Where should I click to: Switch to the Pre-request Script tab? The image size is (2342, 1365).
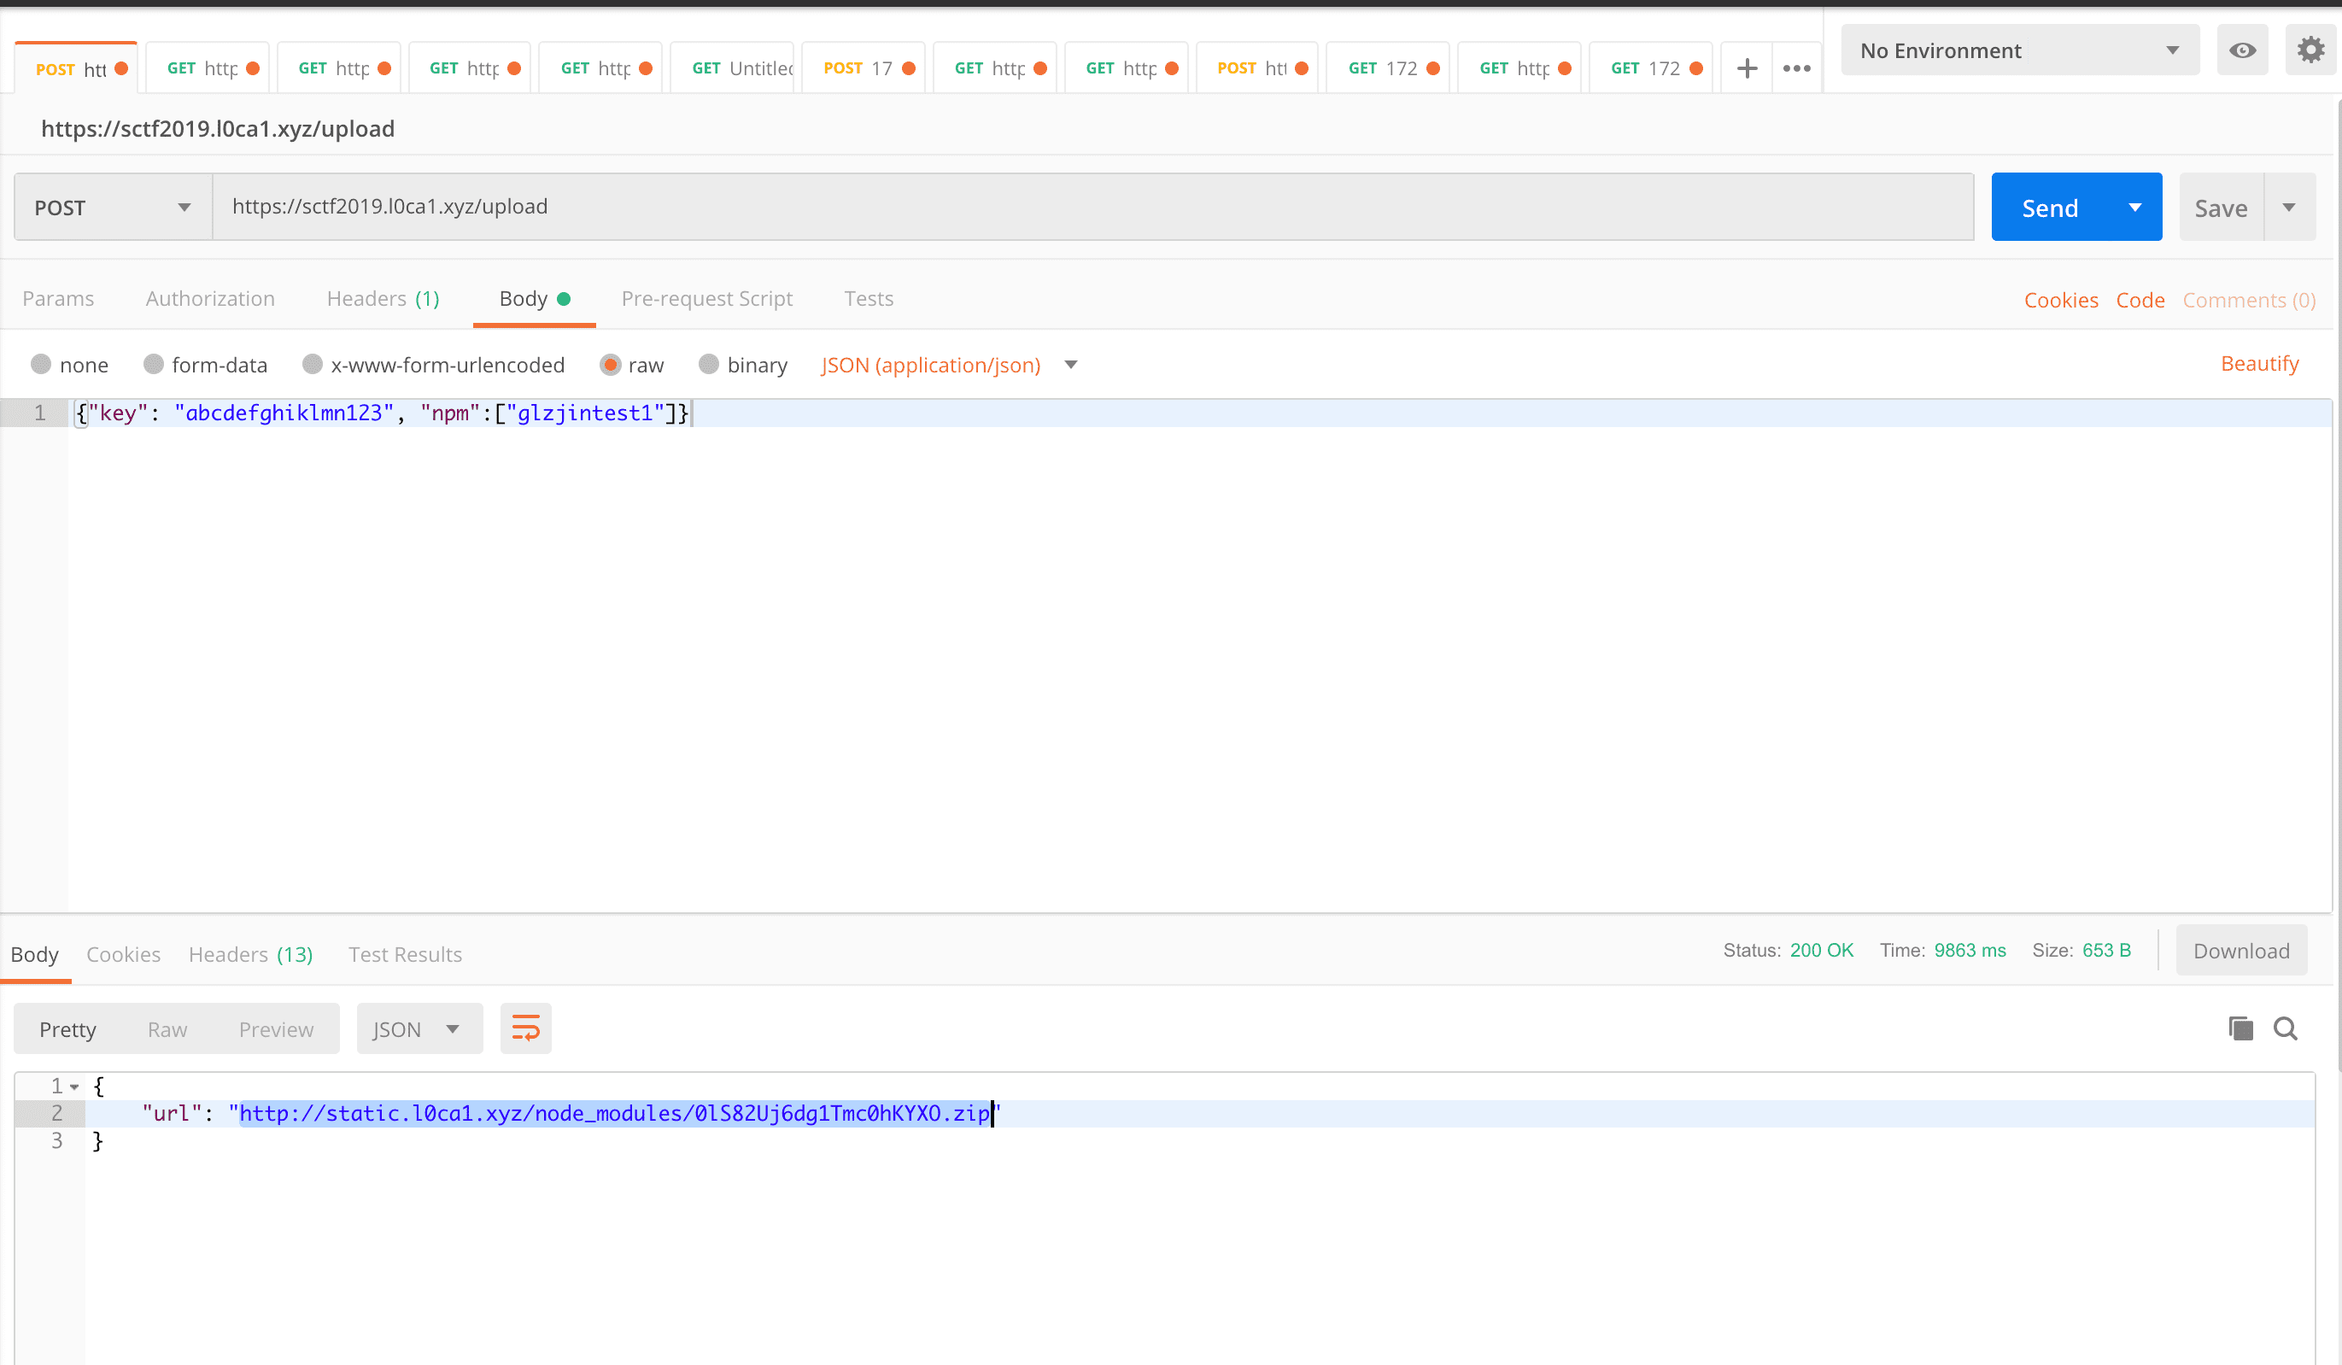(x=706, y=298)
